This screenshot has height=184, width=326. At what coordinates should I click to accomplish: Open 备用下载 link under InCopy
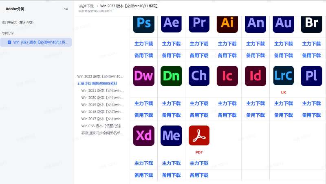pyautogui.click(x=227, y=115)
